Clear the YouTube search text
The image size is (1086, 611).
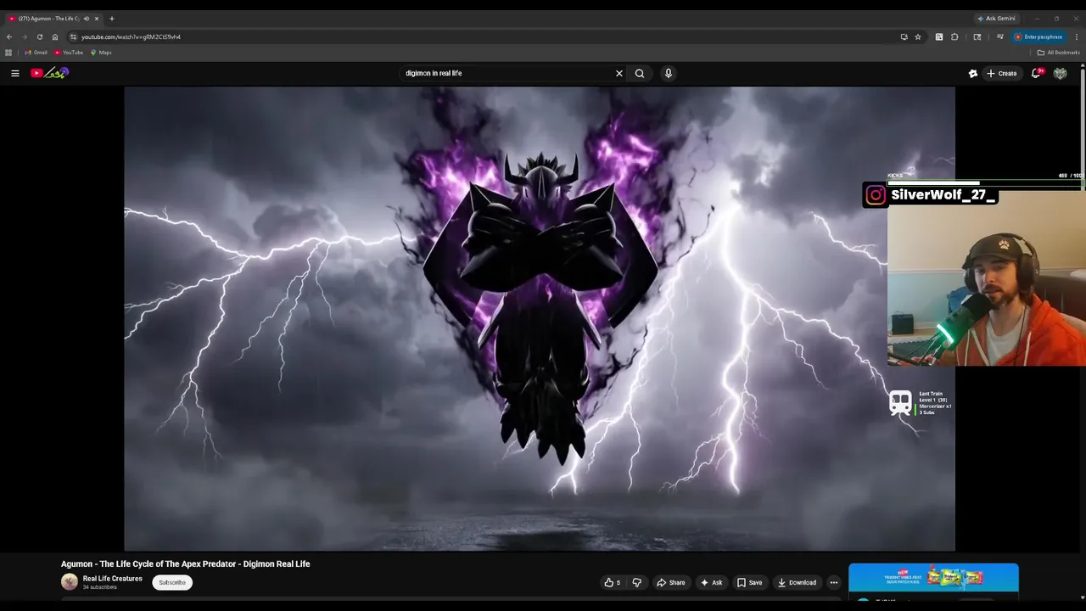(x=619, y=73)
